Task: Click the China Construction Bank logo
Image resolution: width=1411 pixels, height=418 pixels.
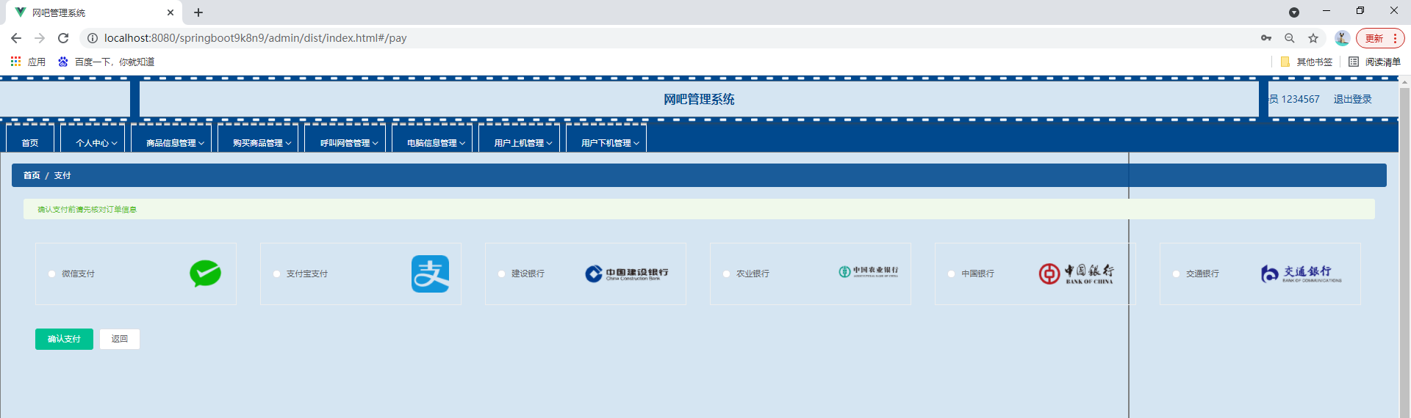Action: [627, 274]
